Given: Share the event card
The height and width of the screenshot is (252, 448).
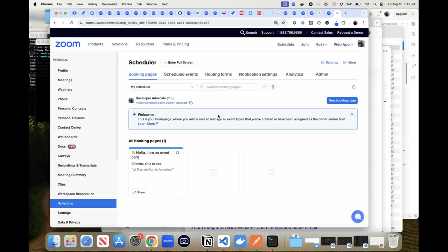Looking at the screenshot, I should [139, 192].
